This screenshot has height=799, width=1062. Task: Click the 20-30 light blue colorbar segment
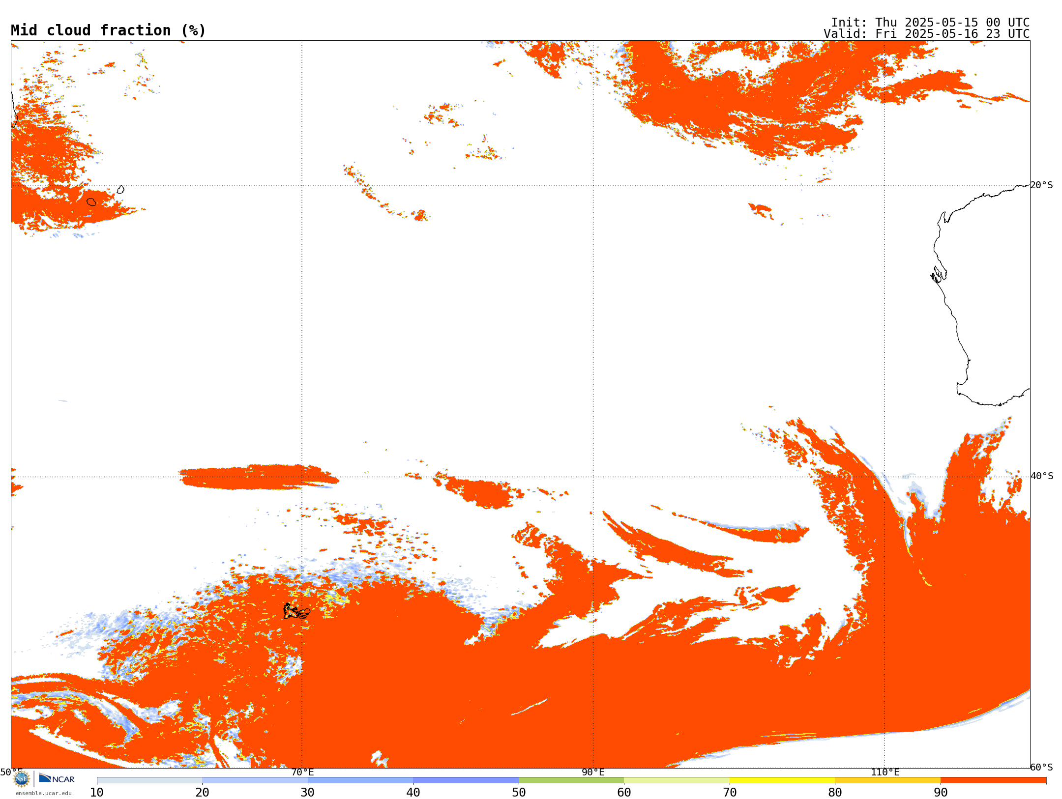coord(255,780)
